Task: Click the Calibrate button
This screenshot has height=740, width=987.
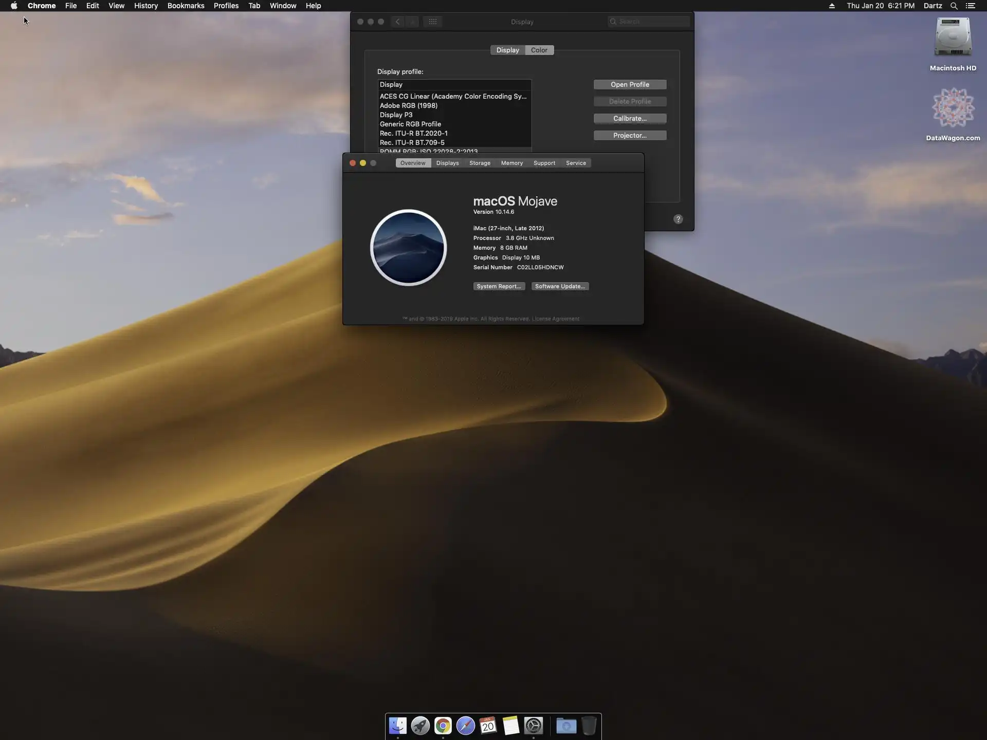Action: click(630, 118)
